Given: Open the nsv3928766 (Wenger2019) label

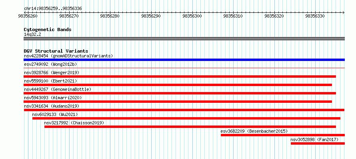Looking at the screenshot, I should point(52,73).
